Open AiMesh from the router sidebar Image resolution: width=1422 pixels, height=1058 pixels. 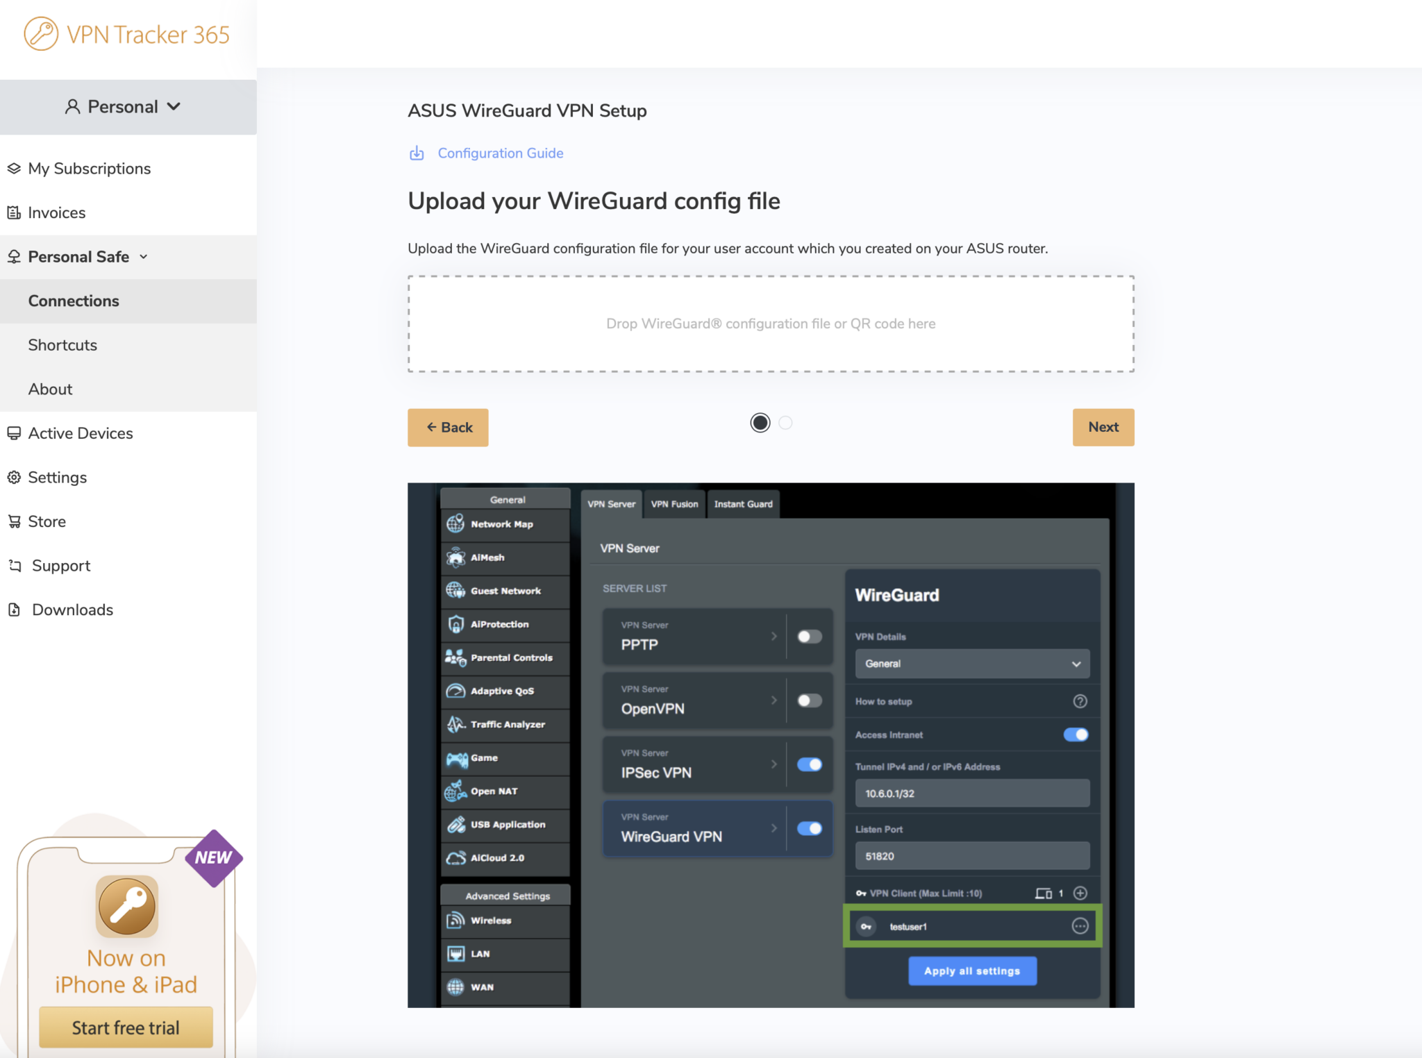click(x=455, y=557)
